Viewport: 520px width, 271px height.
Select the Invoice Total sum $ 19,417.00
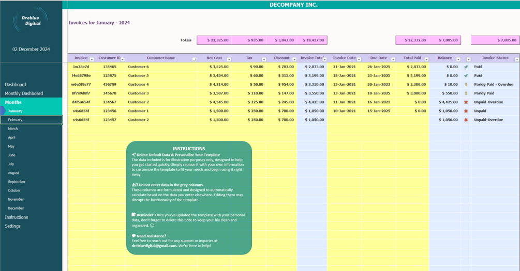tap(312, 40)
